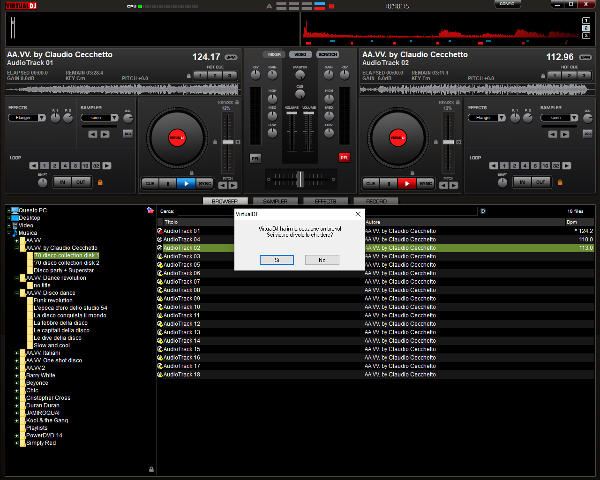The width and height of the screenshot is (600, 480).
Task: Toggle left deck PFL headphone cue
Action: pos(255,158)
